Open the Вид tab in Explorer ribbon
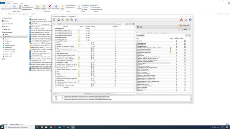The height and width of the screenshot is (129, 230). coord(22,3)
